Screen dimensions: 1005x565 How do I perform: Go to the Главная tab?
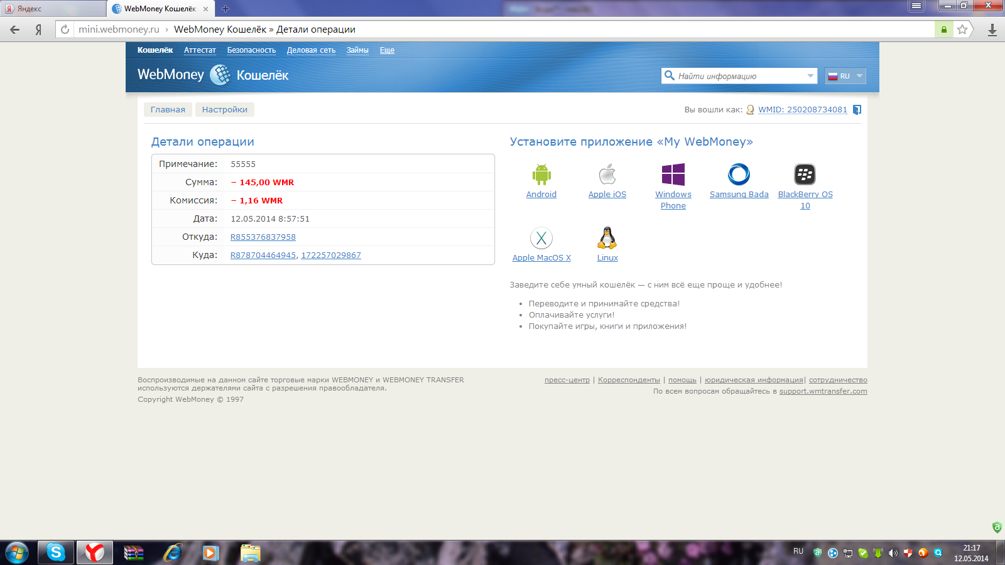pyautogui.click(x=168, y=110)
